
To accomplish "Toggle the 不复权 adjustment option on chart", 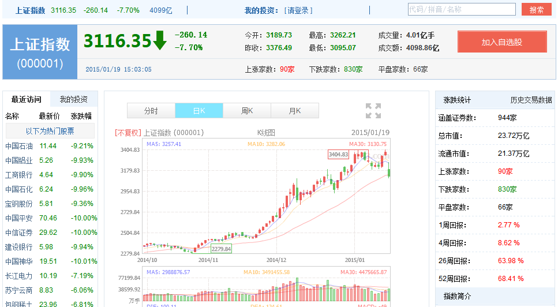I will click(x=128, y=132).
